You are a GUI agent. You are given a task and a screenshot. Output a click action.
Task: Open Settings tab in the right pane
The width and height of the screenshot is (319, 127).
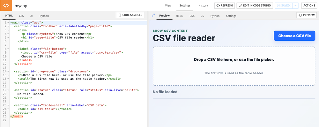coord(231,16)
